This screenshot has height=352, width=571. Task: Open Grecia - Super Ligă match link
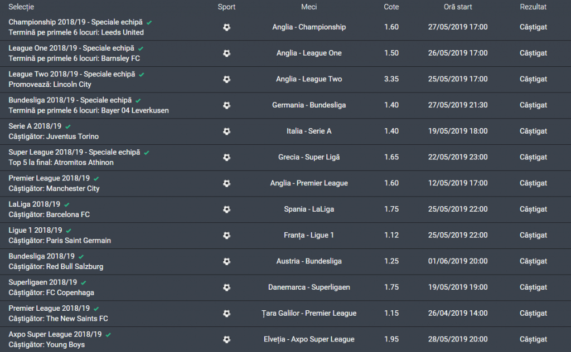(309, 157)
